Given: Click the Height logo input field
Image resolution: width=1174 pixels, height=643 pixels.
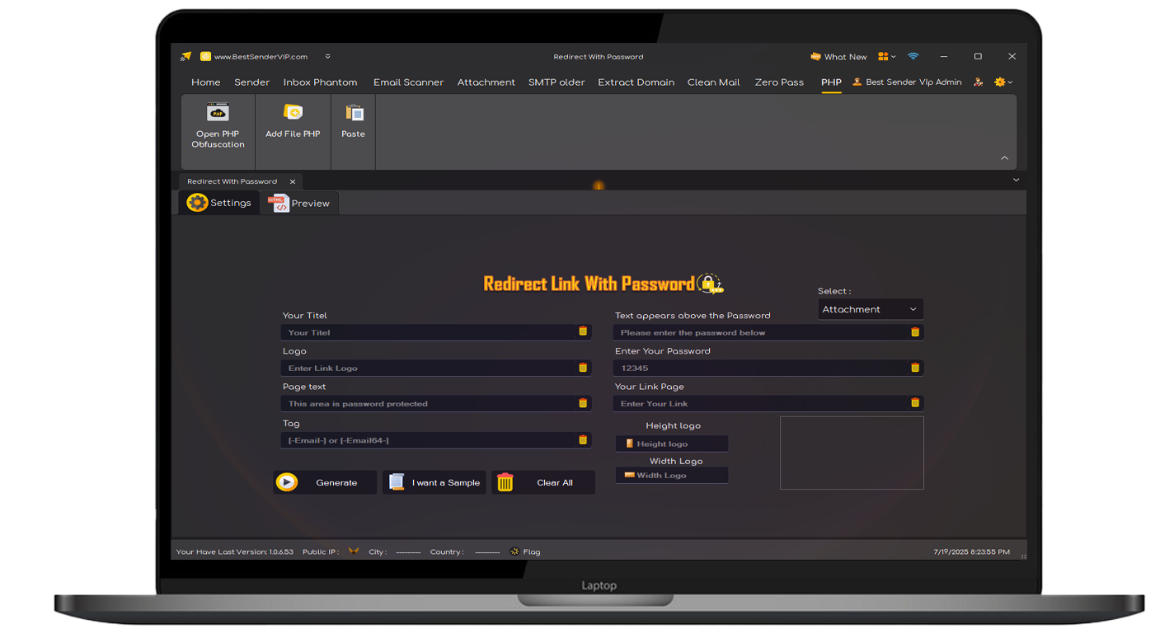Looking at the screenshot, I should [672, 444].
